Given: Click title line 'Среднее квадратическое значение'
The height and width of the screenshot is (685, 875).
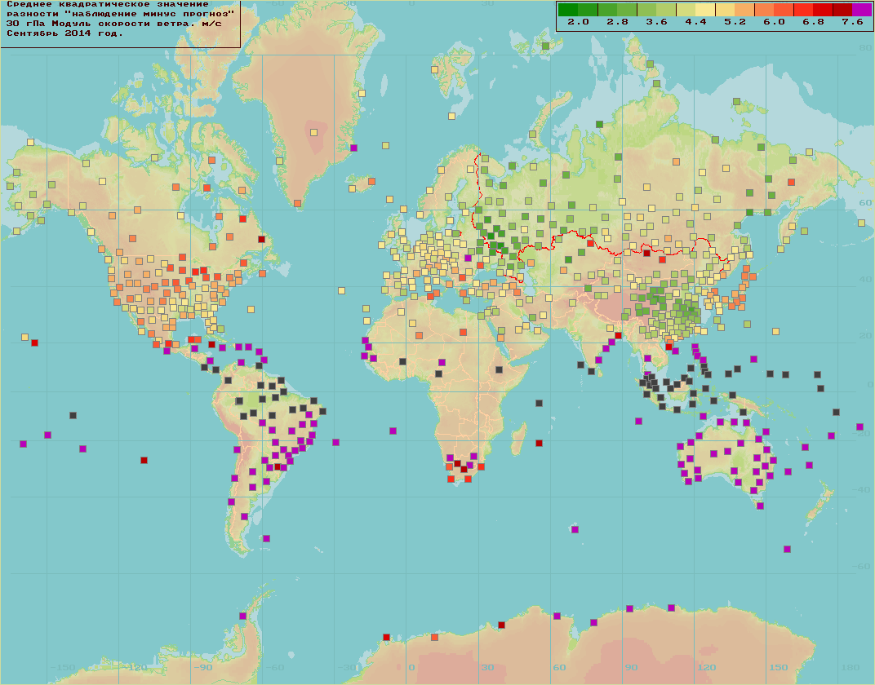Looking at the screenshot, I should (107, 4).
